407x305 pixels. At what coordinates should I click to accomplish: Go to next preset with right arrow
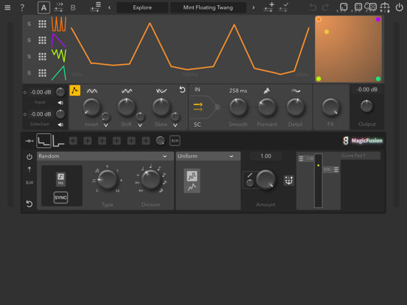point(254,7)
